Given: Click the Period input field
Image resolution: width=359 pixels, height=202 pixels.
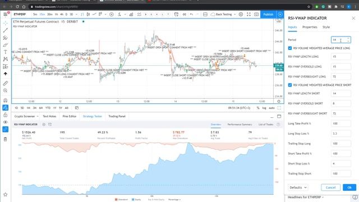Looking at the screenshot, I should click(x=340, y=40).
